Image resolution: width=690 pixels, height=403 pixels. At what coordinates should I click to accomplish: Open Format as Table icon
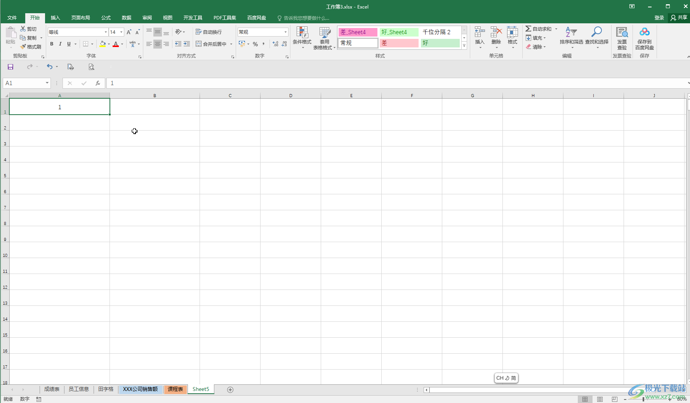325,32
